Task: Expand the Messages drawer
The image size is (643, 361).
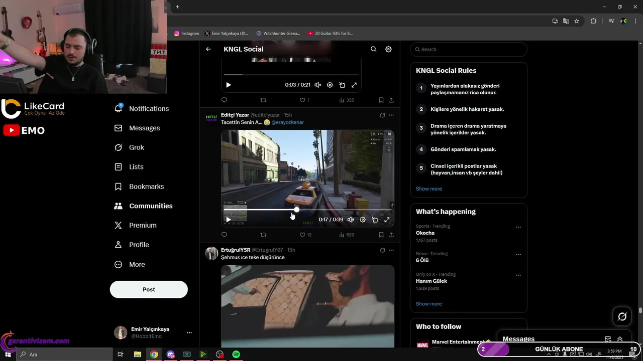Action: [620, 339]
